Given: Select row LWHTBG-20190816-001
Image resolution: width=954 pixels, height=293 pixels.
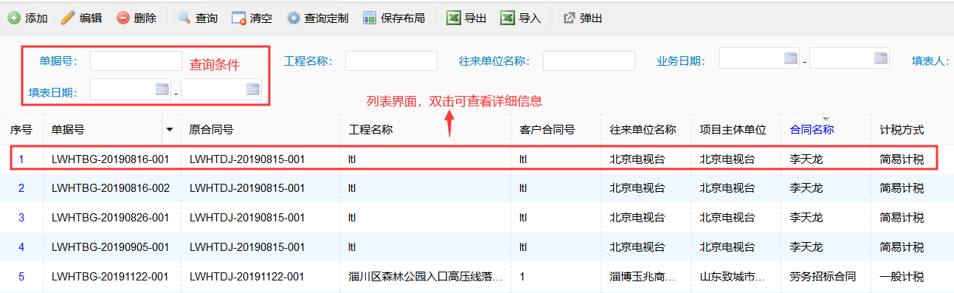Looking at the screenshot, I should click(x=477, y=159).
